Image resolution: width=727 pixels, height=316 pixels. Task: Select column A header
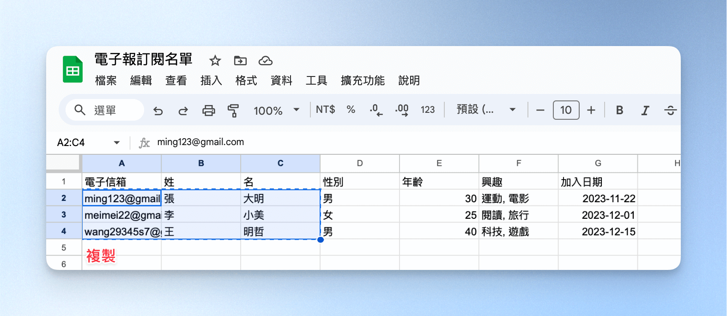[x=122, y=164]
